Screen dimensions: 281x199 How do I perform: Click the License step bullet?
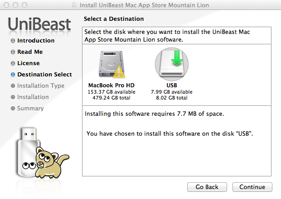(x=13, y=63)
